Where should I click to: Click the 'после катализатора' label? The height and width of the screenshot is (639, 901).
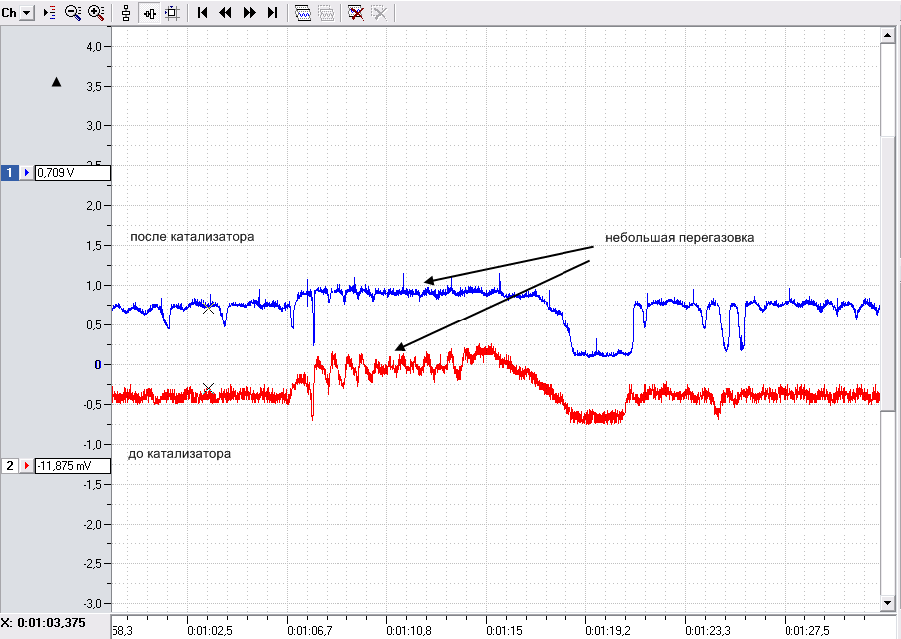point(192,236)
